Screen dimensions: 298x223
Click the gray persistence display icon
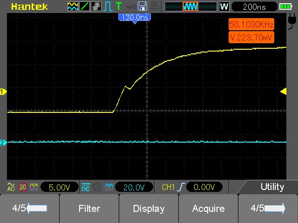click(96, 6)
